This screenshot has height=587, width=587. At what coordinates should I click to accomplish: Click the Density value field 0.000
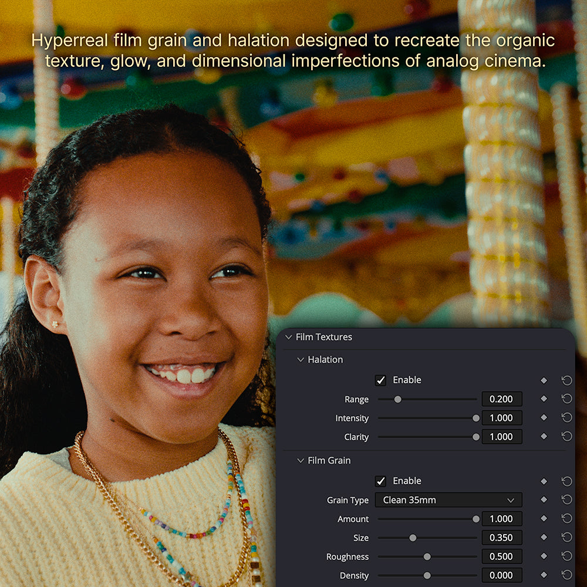point(502,575)
